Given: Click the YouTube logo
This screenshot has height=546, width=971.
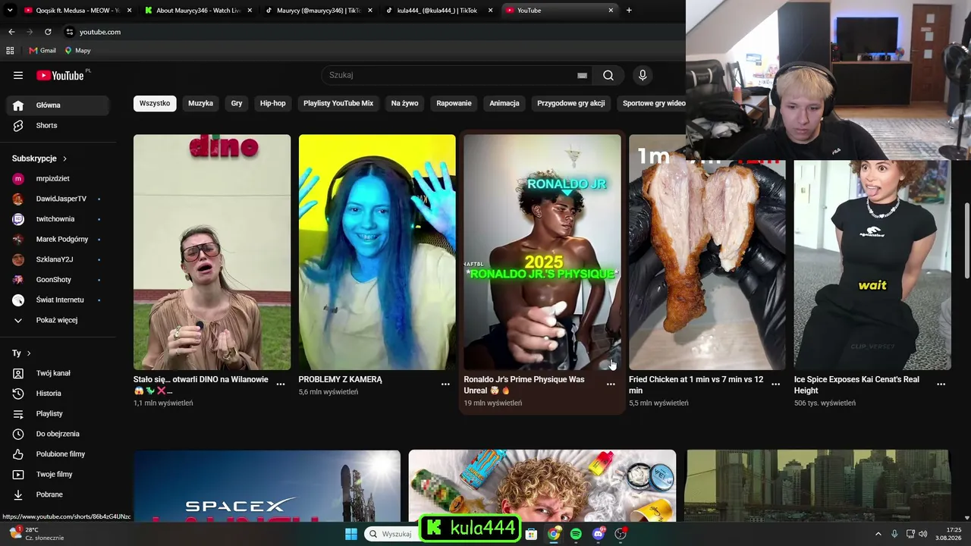Looking at the screenshot, I should coord(60,75).
